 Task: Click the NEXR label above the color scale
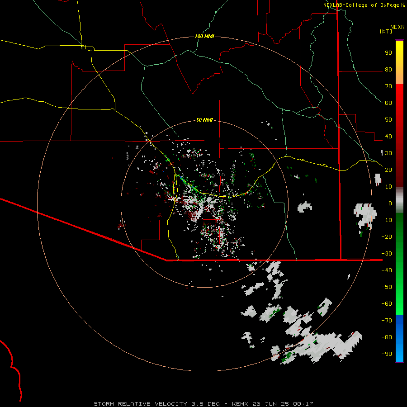[x=398, y=27]
